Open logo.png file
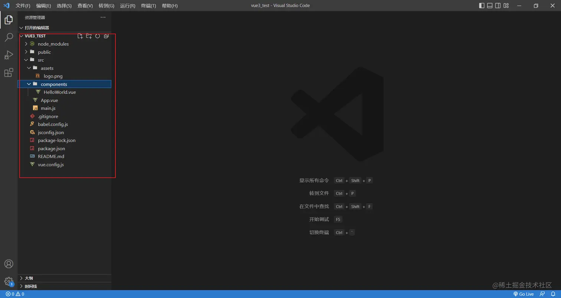The height and width of the screenshot is (298, 561). tap(65, 76)
